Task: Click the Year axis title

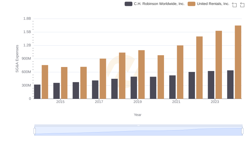Action: (x=138, y=115)
